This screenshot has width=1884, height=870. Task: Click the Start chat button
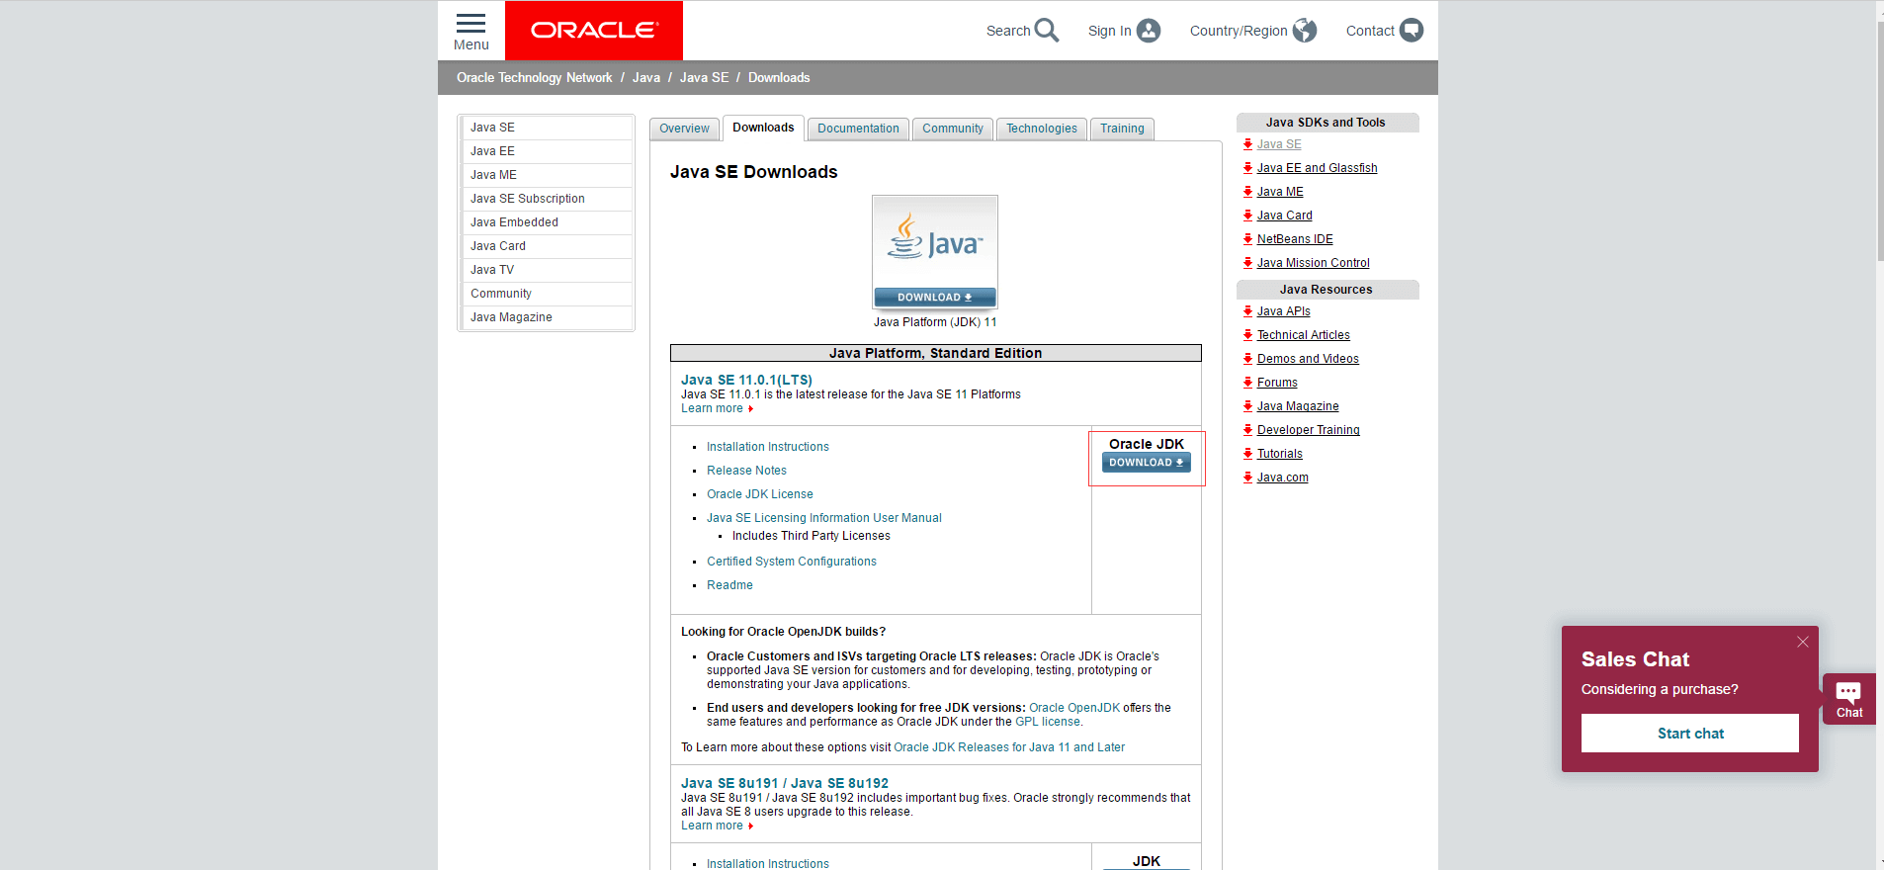pos(1690,734)
